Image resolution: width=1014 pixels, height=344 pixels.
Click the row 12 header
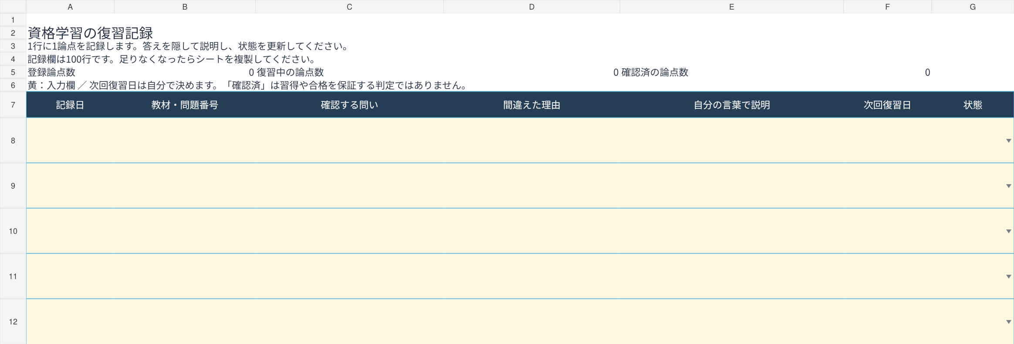click(13, 322)
